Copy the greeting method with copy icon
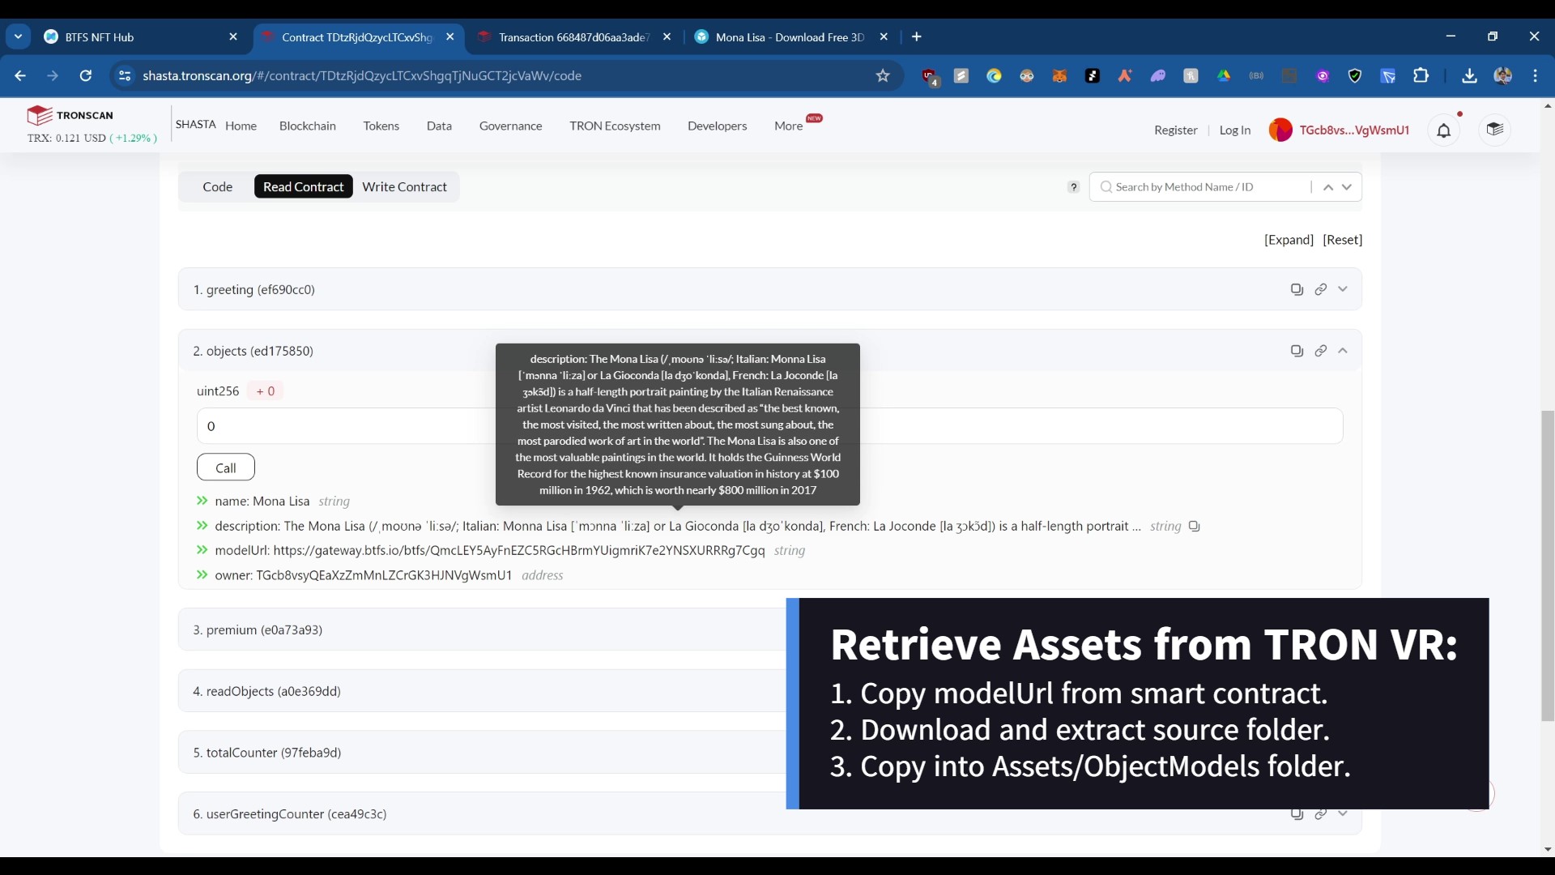This screenshot has height=875, width=1555. [x=1297, y=289]
